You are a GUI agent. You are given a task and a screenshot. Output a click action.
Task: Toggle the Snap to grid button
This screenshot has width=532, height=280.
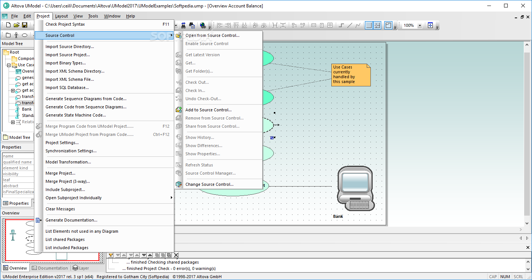pos(377,25)
